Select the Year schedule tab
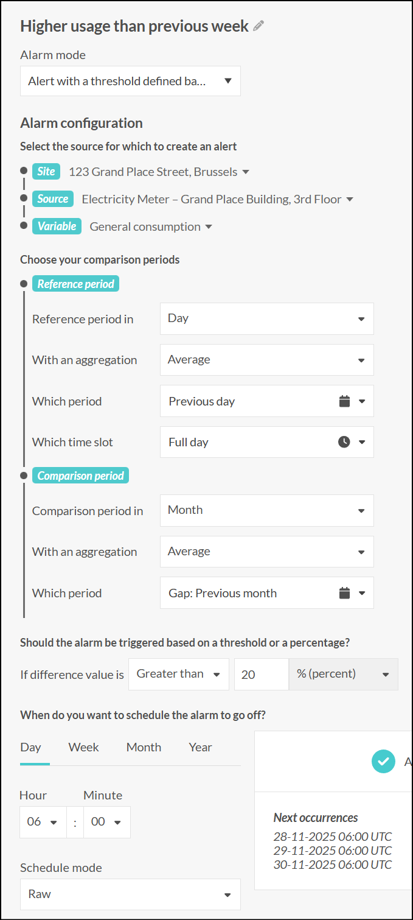 tap(200, 748)
